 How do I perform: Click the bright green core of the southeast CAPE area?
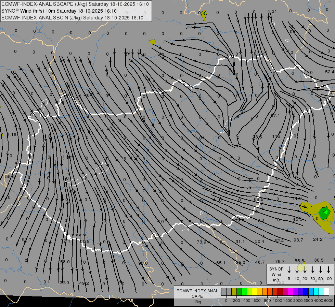[326, 212]
